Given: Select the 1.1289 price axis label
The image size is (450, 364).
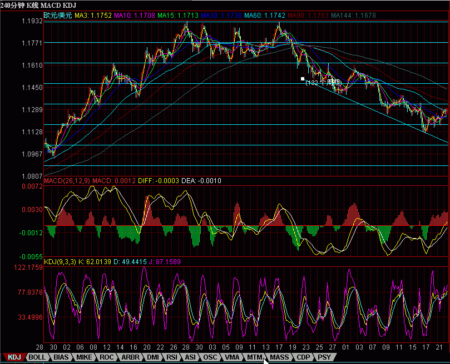Looking at the screenshot, I should pos(32,110).
